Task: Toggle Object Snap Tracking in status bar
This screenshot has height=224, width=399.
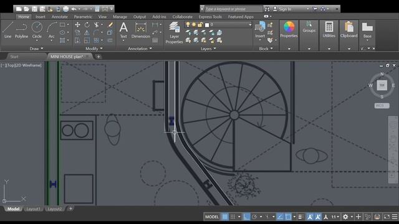Action: 280,217
